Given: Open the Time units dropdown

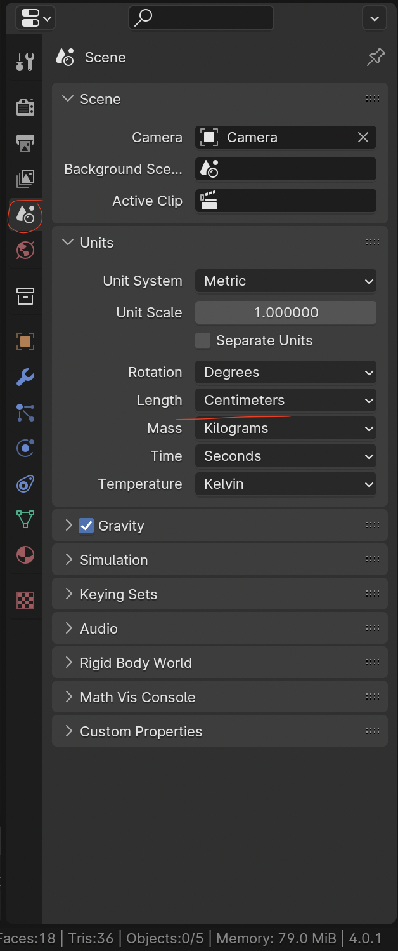Looking at the screenshot, I should click(286, 456).
